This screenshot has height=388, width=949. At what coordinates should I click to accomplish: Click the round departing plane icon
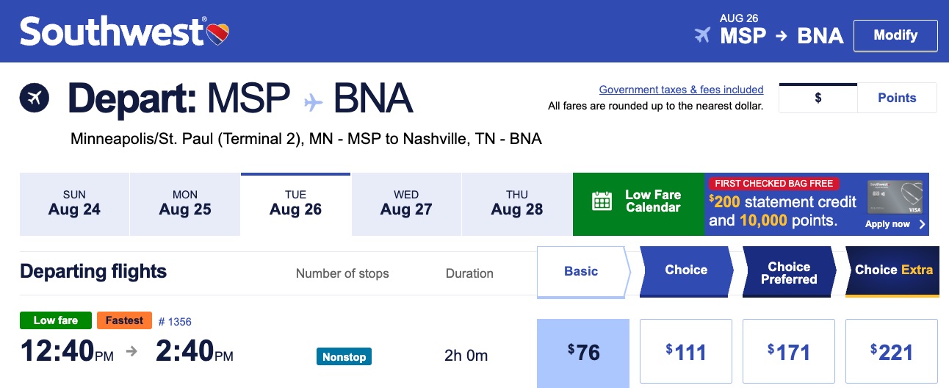(x=35, y=98)
